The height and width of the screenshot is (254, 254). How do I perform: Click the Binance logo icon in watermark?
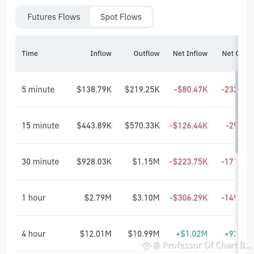click(147, 245)
